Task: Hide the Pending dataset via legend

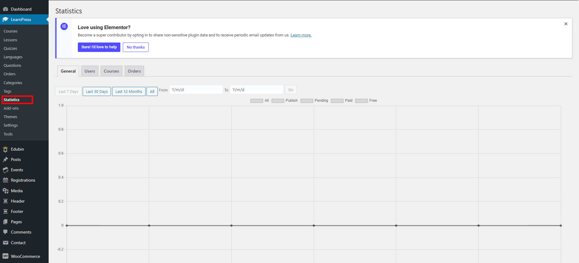Action: click(x=307, y=101)
